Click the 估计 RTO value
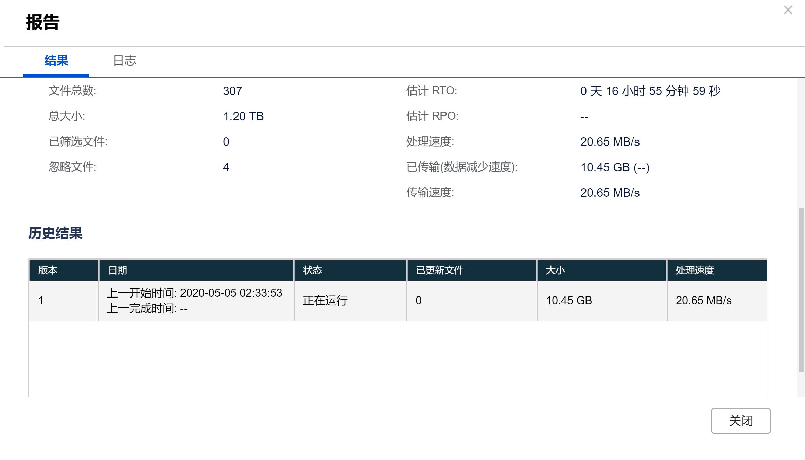The image size is (805, 460). point(651,91)
